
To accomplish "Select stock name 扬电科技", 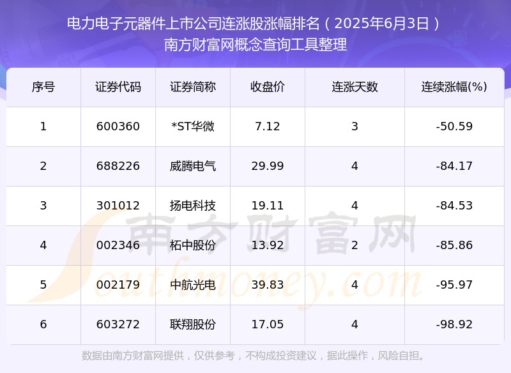I will coord(193,206).
